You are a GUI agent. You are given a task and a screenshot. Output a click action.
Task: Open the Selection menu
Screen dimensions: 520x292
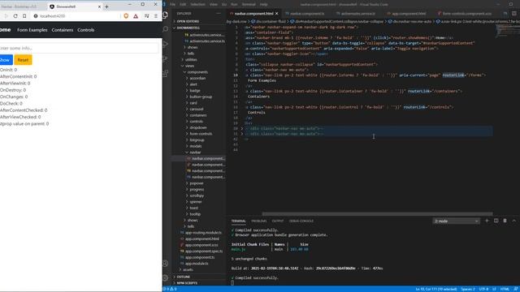coord(197,4)
